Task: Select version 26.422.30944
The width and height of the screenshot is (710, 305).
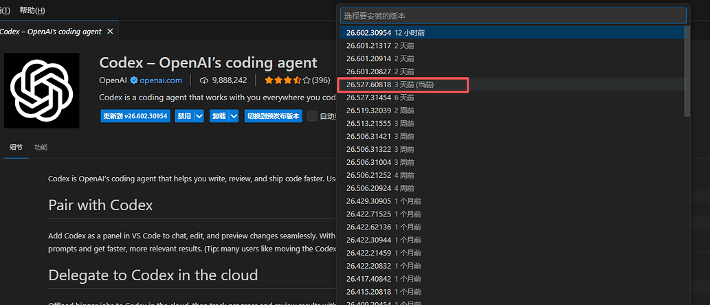Action: coord(513,240)
